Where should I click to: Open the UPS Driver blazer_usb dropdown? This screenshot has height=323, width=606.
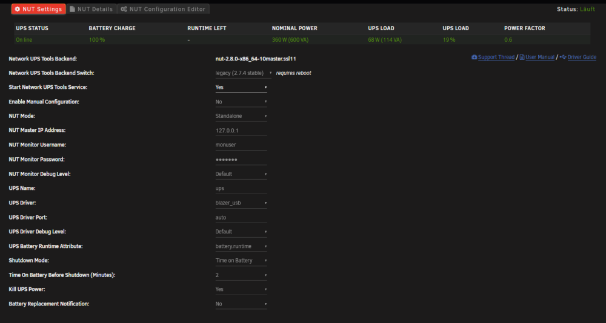[241, 203]
